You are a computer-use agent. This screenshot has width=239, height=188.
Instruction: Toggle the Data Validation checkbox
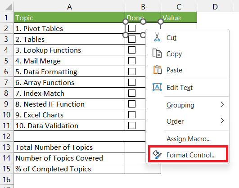132,125
